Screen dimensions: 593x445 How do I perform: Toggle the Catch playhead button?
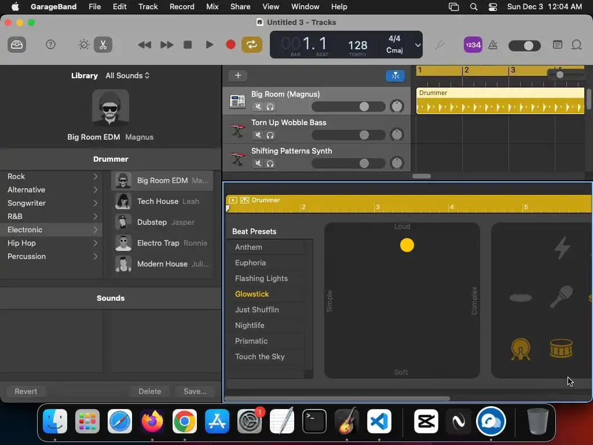click(395, 76)
